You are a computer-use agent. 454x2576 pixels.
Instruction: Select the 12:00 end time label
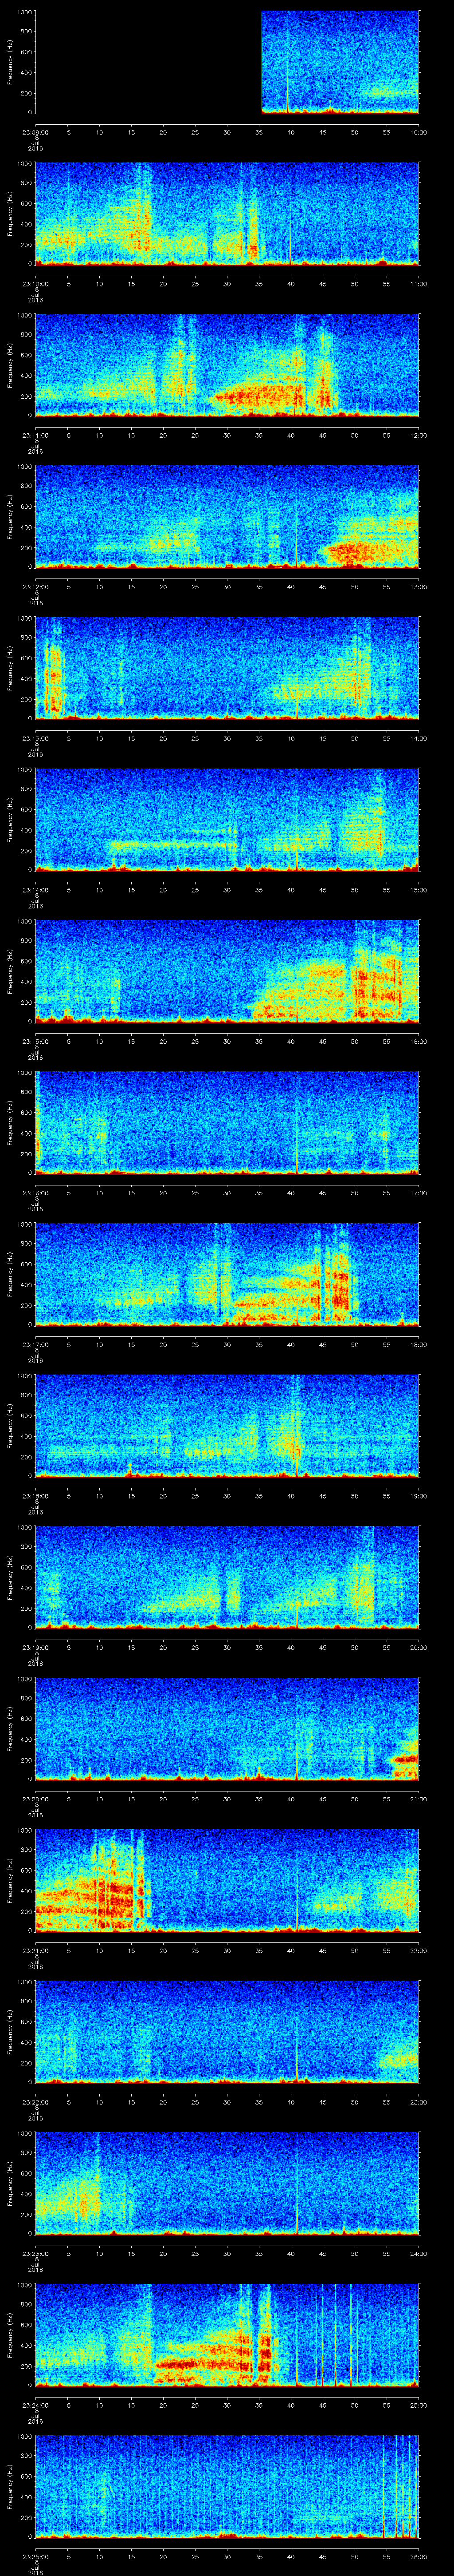[418, 435]
